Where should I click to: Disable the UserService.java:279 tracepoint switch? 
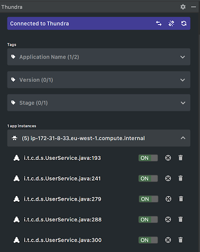[x=149, y=199]
